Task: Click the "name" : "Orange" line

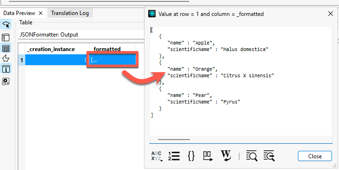Action: coord(193,69)
